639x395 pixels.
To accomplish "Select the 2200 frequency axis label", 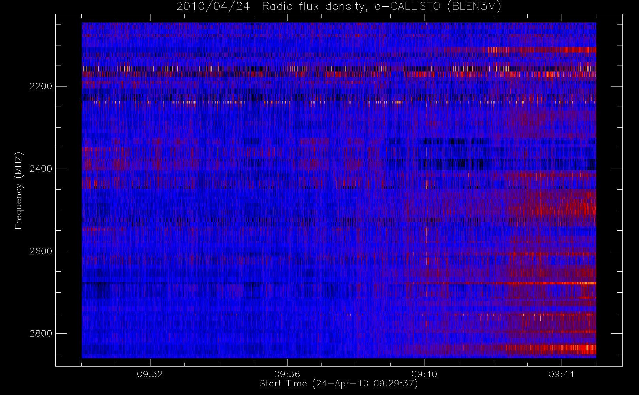I will point(41,87).
